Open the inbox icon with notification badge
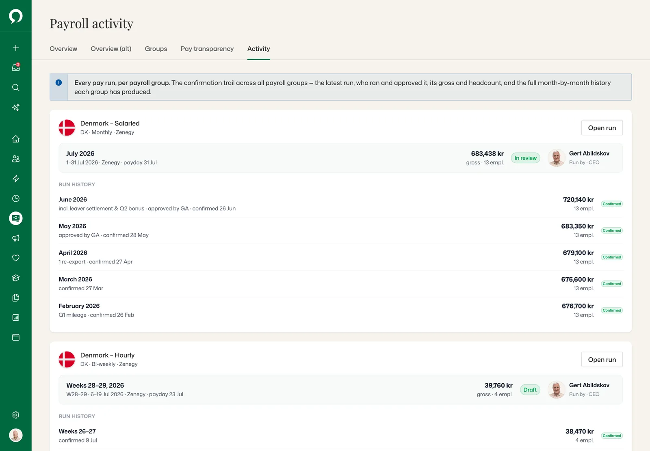650x451 pixels. point(16,67)
